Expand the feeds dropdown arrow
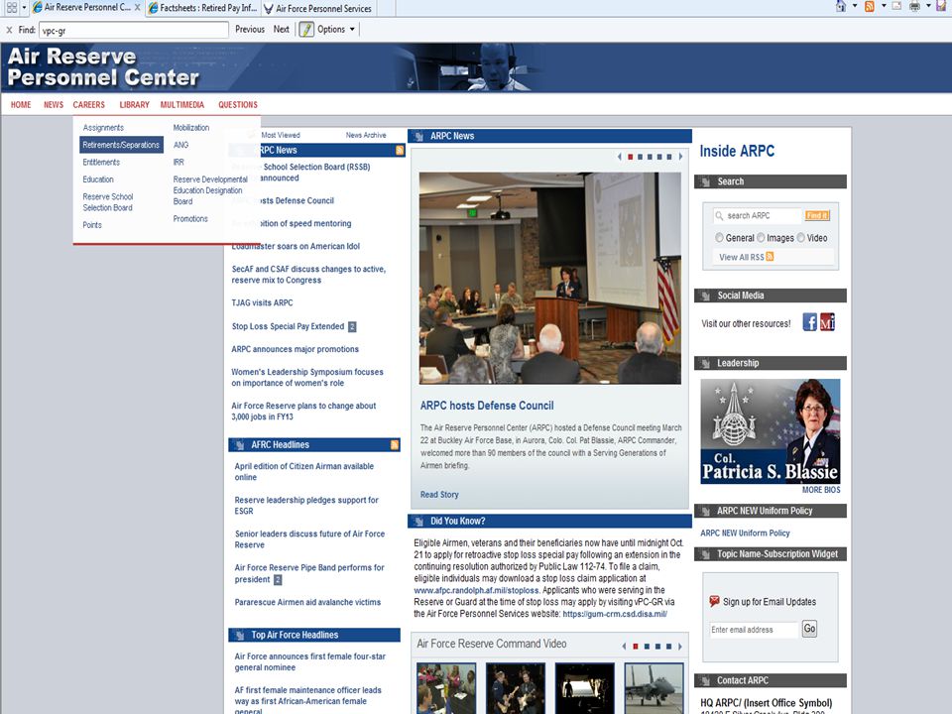Viewport: 952px width, 714px height. 884,6
